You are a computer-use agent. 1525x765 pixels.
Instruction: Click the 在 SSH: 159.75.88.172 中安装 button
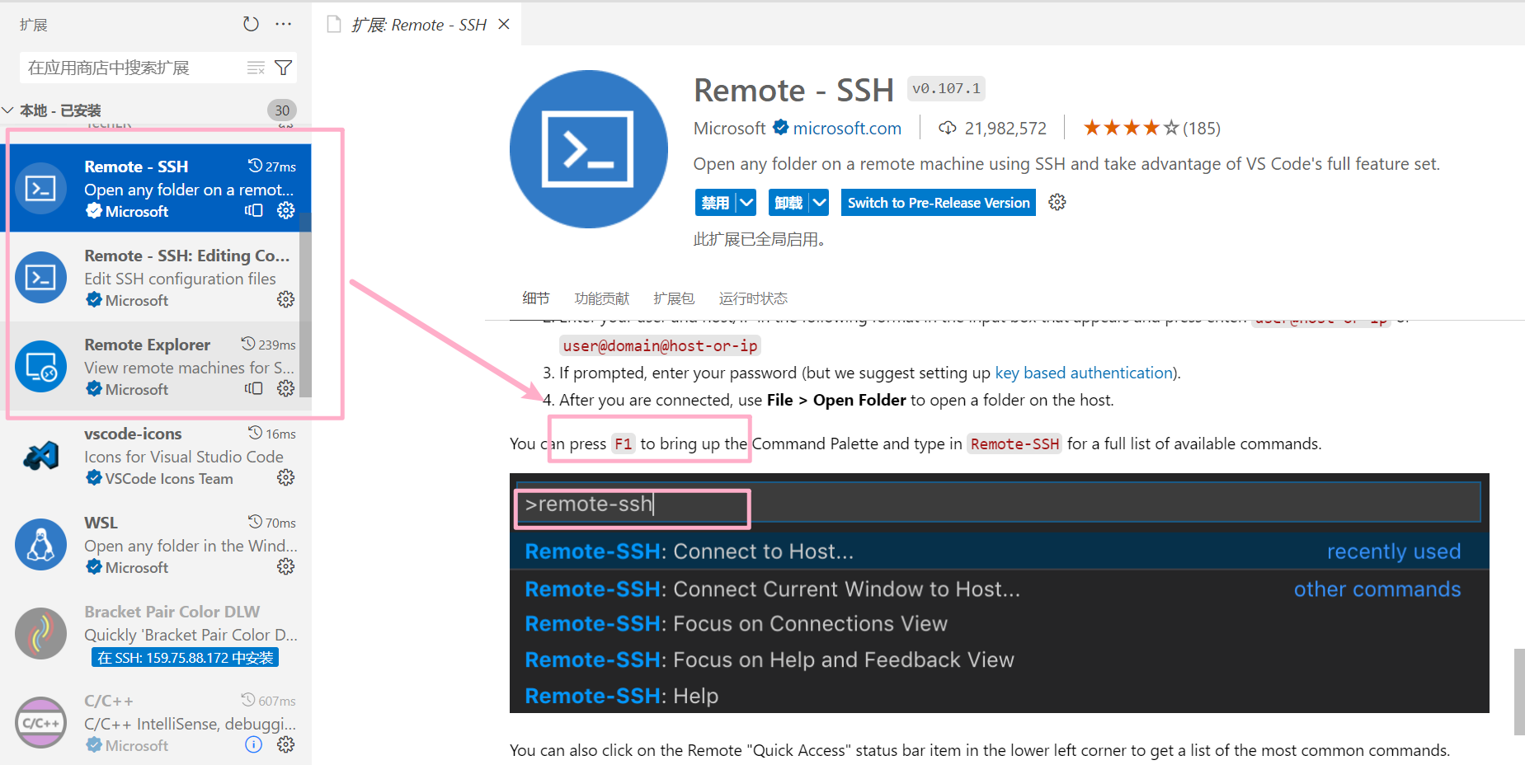(185, 657)
